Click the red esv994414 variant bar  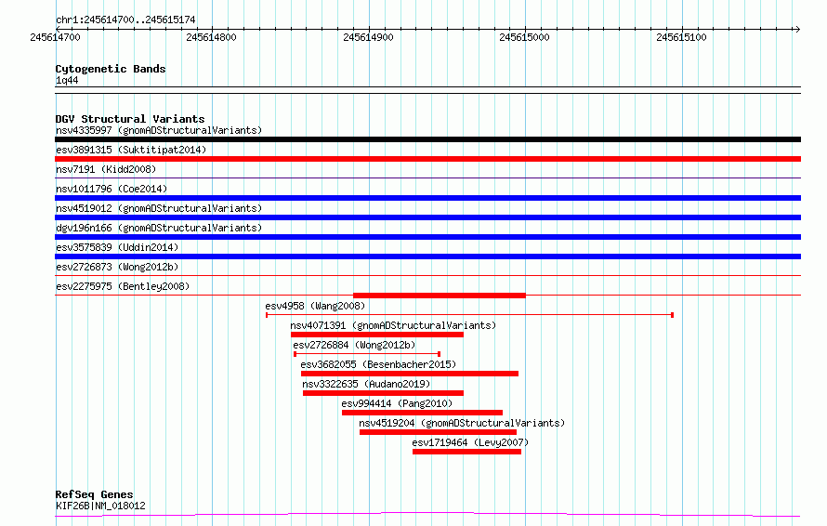point(423,413)
